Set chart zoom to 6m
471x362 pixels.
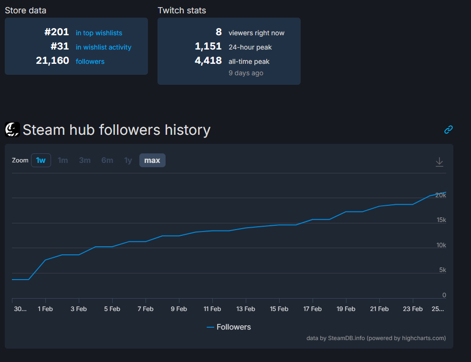tap(107, 161)
